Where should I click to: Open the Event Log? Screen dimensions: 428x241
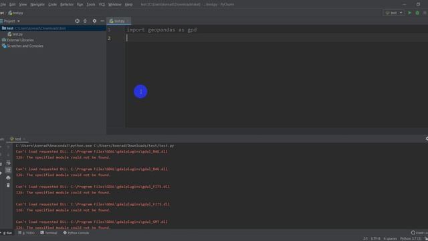coord(419,233)
